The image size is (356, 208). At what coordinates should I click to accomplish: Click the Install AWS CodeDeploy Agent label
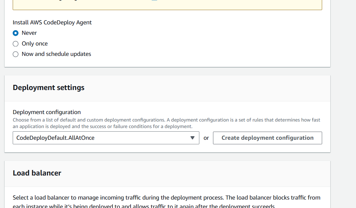[x=52, y=22]
